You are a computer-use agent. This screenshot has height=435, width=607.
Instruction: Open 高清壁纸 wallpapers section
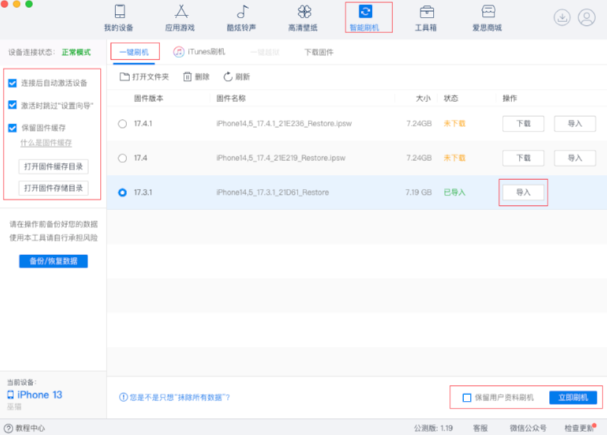coord(304,12)
